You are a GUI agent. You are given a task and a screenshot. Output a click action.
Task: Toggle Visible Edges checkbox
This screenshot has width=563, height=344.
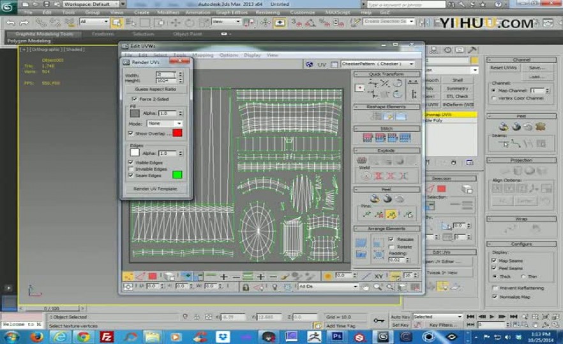coord(131,162)
